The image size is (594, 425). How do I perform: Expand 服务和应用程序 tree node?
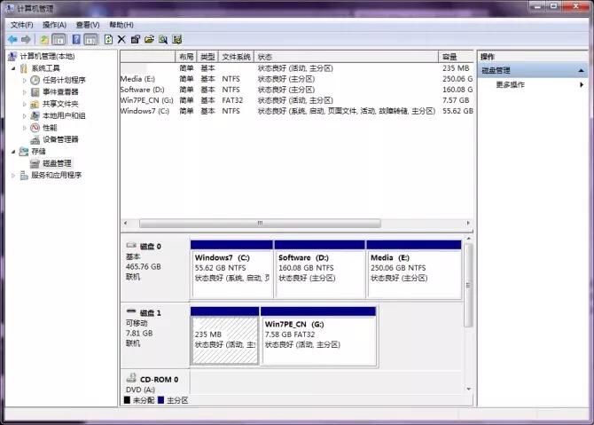(13, 176)
